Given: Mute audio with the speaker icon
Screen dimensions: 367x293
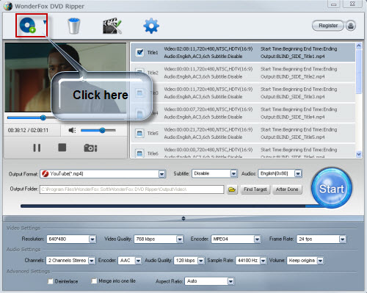Looking at the screenshot, I should pyautogui.click(x=72, y=130).
